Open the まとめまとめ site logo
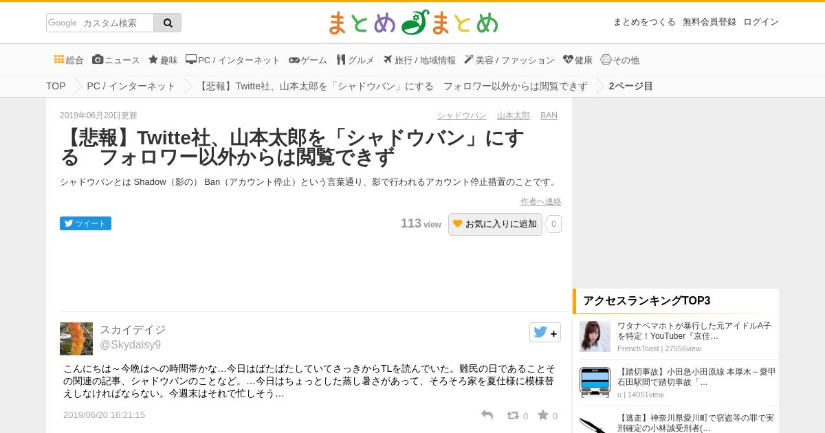825x433 pixels. tap(413, 23)
